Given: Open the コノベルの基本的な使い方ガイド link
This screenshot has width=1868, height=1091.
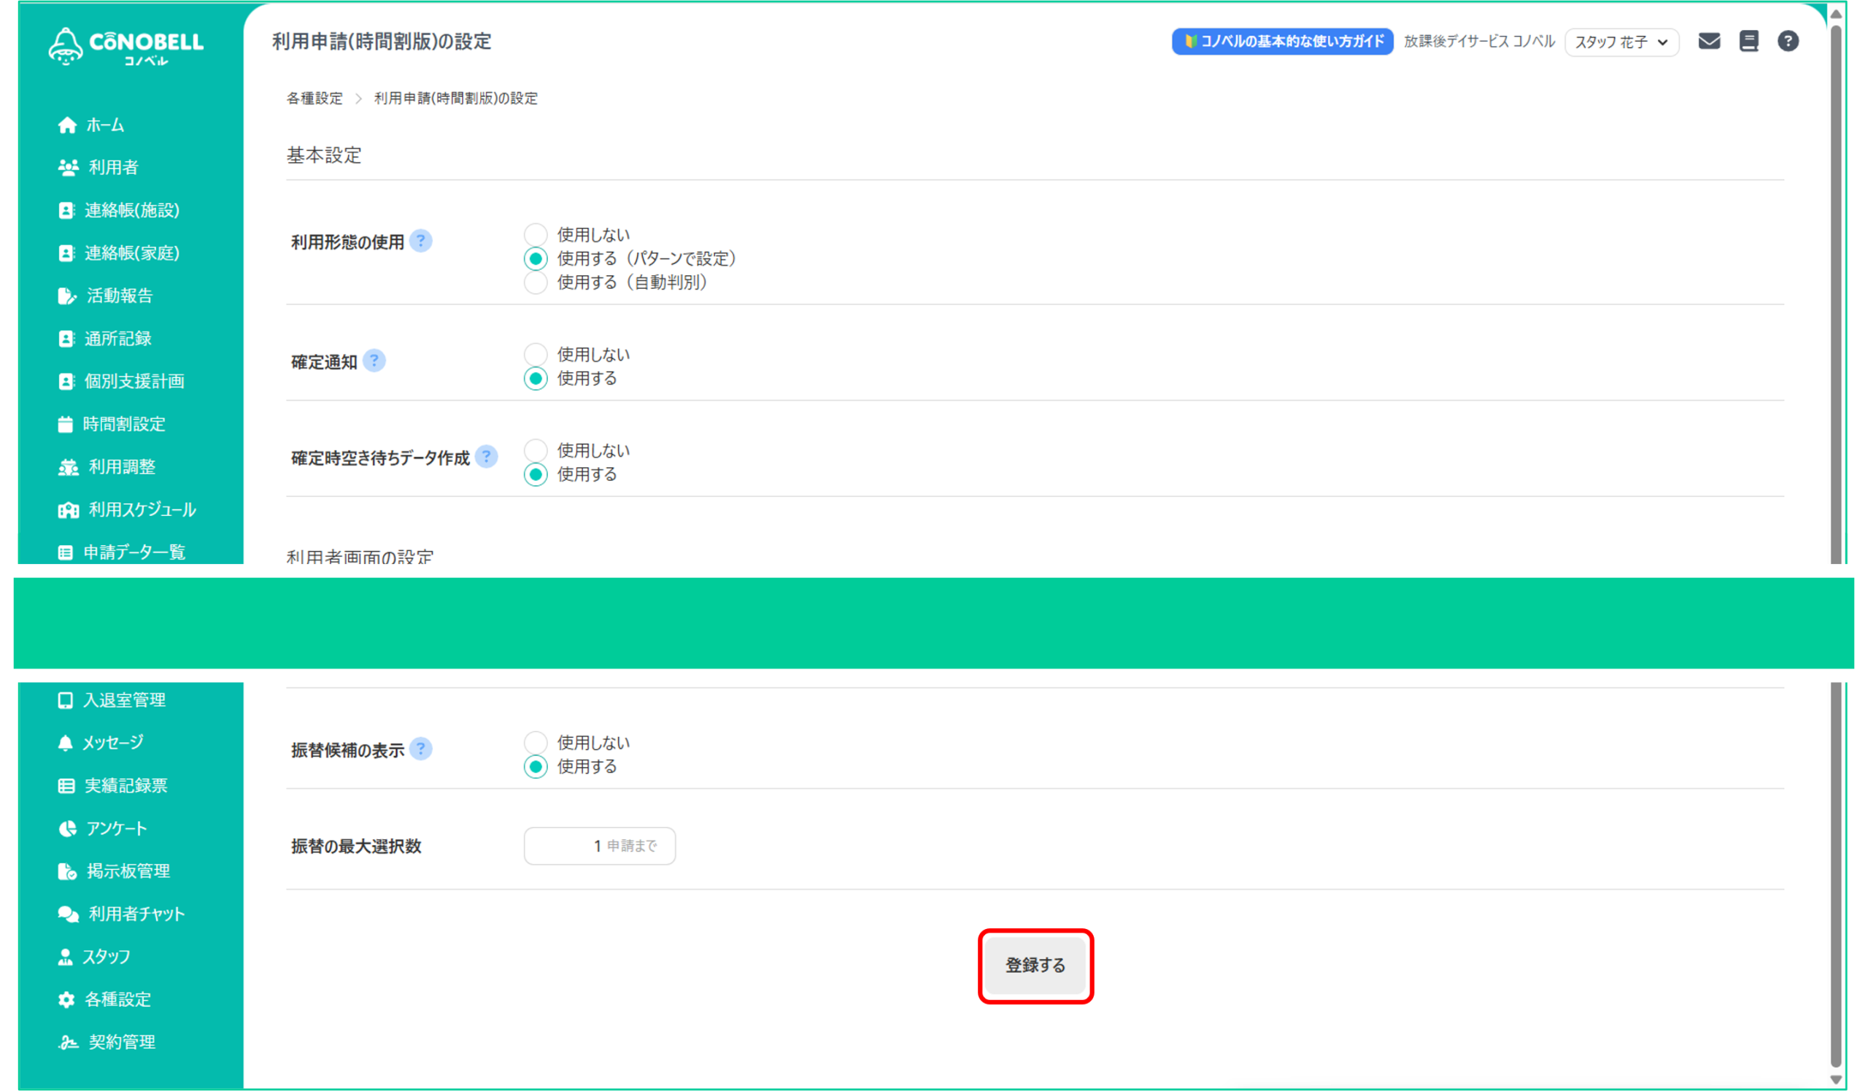Looking at the screenshot, I should 1282,42.
